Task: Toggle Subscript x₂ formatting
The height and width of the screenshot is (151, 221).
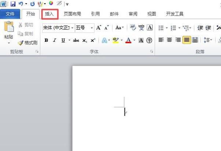Action: click(x=85, y=40)
